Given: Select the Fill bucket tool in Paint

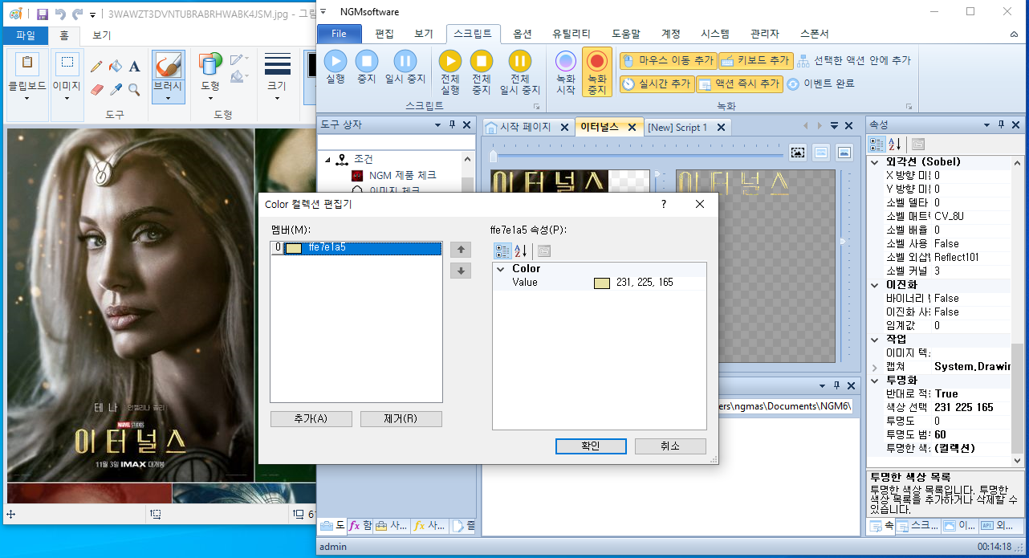Looking at the screenshot, I should 116,66.
